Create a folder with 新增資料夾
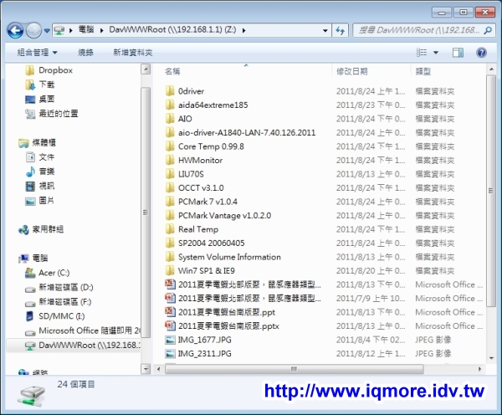The height and width of the screenshot is (415, 502). [x=133, y=53]
